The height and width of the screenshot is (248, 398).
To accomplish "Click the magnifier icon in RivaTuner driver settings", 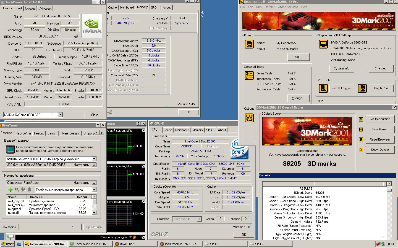I will click(x=17, y=190).
